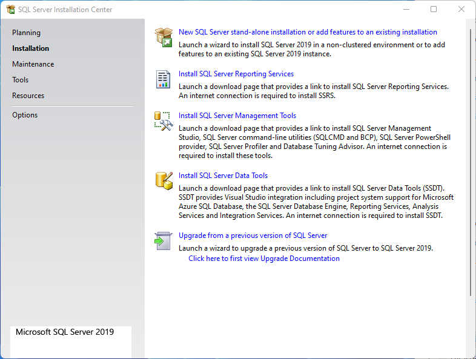Open the Tools section
The height and width of the screenshot is (359, 476).
(x=21, y=80)
